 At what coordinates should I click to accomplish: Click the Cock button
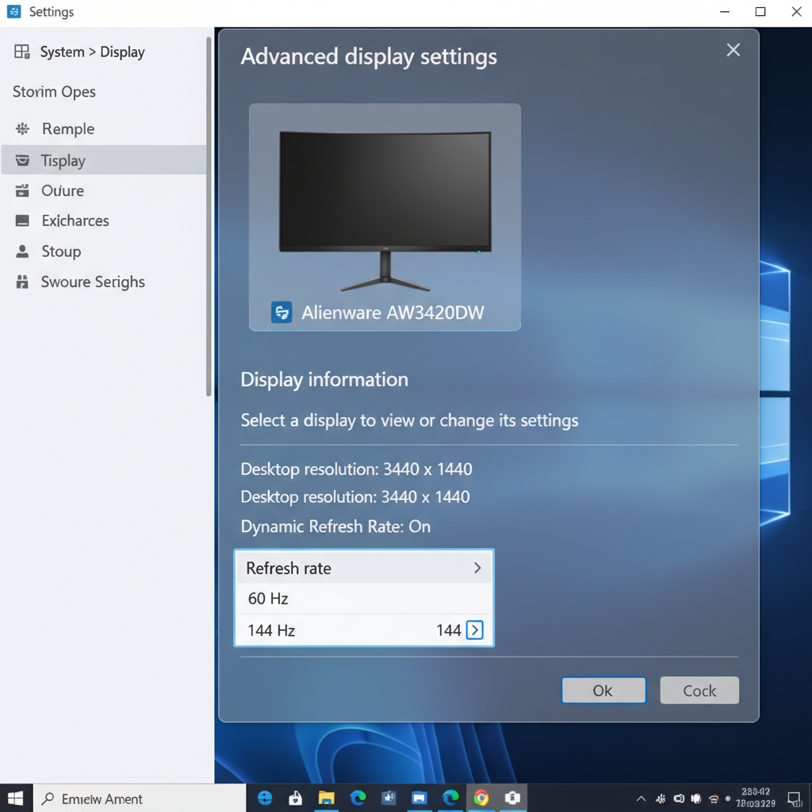[x=699, y=691]
